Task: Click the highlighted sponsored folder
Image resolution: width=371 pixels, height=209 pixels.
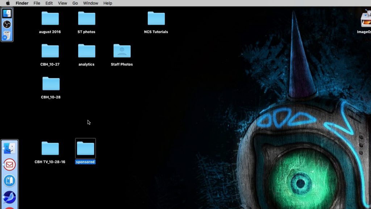Action: click(x=86, y=148)
